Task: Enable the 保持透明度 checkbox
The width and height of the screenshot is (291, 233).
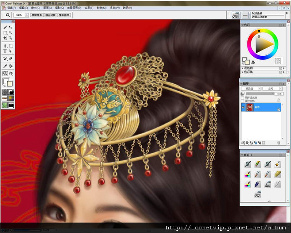Action: pos(242,98)
